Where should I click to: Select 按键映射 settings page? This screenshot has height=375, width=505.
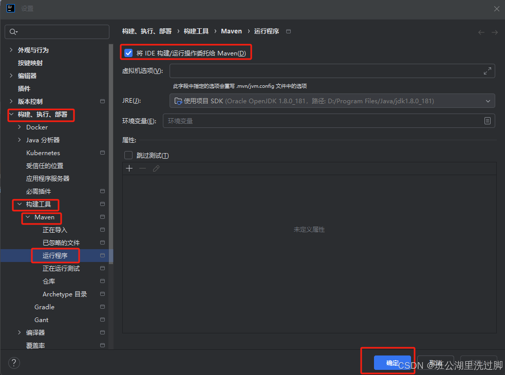pos(30,63)
